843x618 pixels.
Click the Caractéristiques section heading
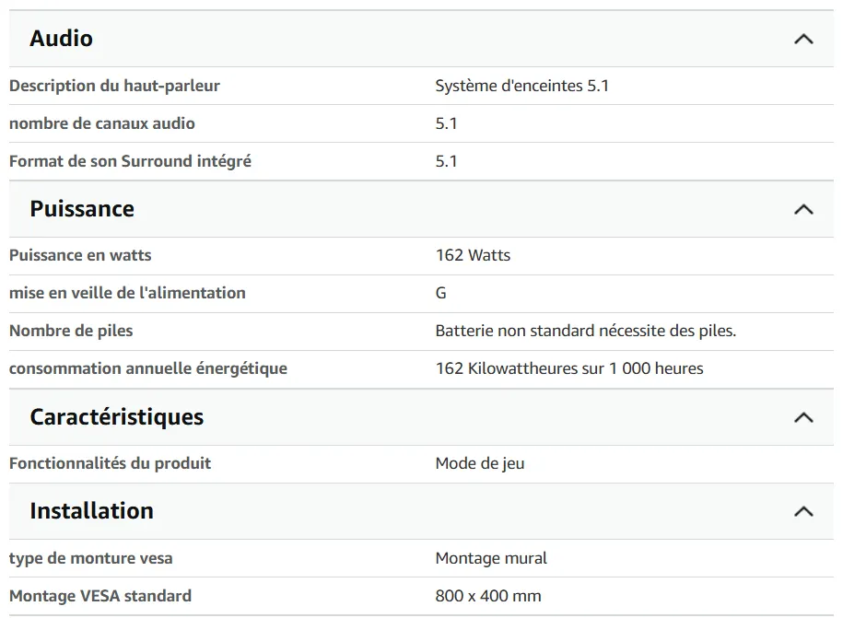[x=117, y=417]
